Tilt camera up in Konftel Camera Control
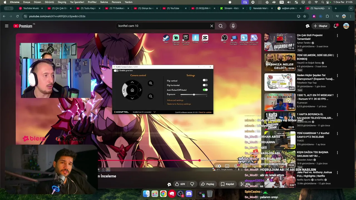Viewport: 356px width, 200px height. [x=132, y=82]
